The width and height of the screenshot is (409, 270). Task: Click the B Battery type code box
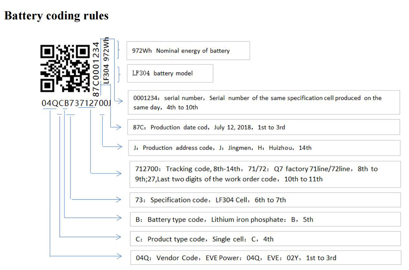pos(265,220)
